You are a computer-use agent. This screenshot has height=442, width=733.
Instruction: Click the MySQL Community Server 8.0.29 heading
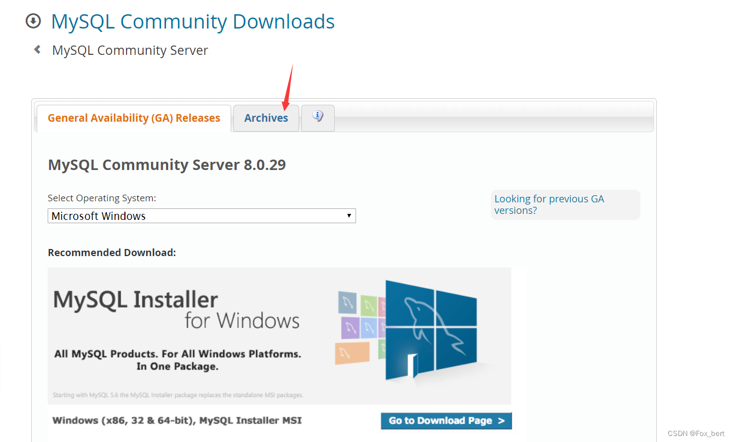click(167, 165)
